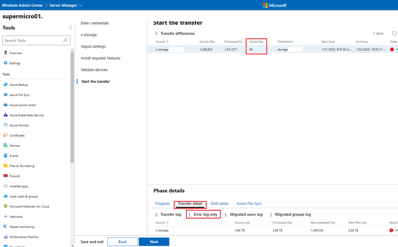
Task: Download Error log only
Action: [x=203, y=214]
